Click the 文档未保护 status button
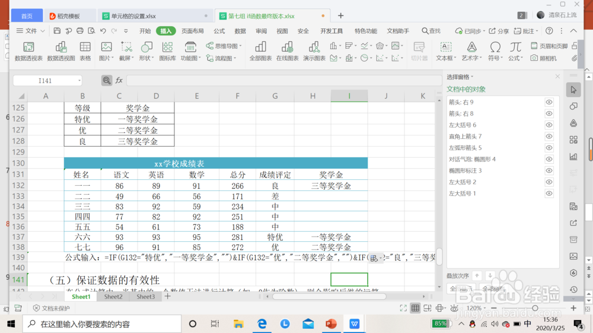593x333 pixels. 52,308
